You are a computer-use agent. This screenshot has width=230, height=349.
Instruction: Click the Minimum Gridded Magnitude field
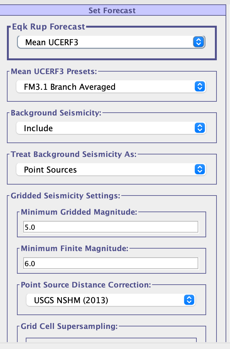coord(111,227)
